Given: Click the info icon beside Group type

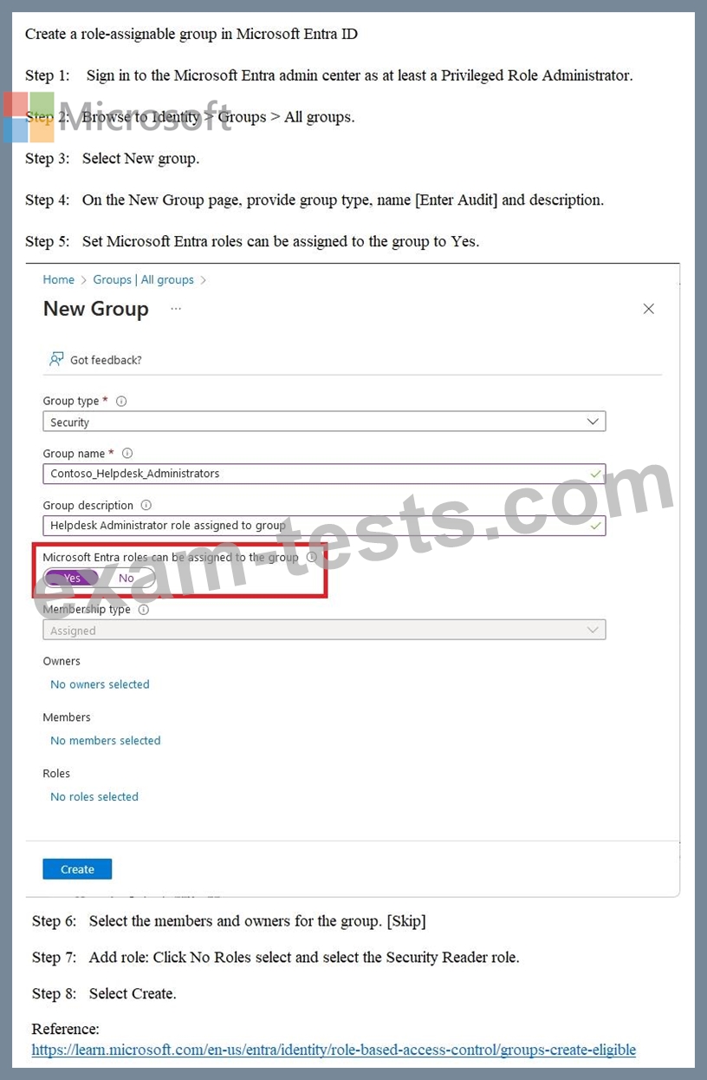Looking at the screenshot, I should (x=121, y=402).
